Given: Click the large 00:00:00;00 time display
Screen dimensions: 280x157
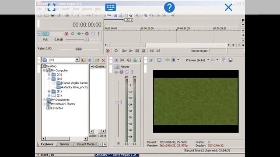Looking at the screenshot, I should pos(87,24).
